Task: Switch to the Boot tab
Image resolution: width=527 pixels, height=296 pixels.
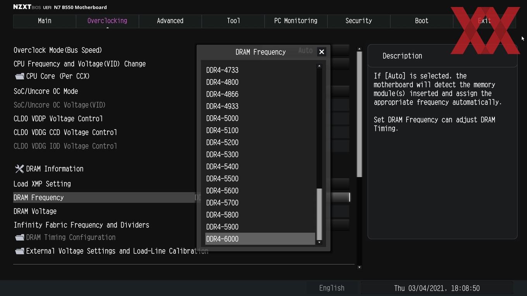Action: pyautogui.click(x=422, y=21)
